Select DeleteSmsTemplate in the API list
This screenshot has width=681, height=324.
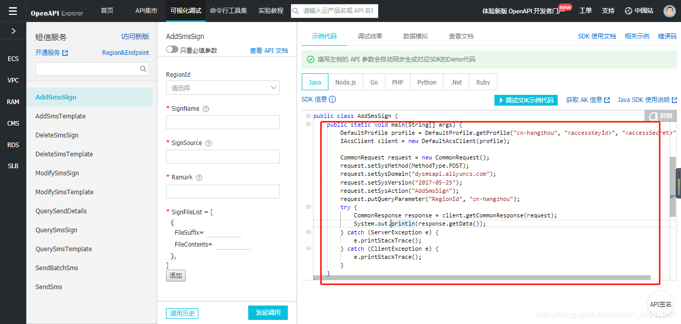pos(64,154)
